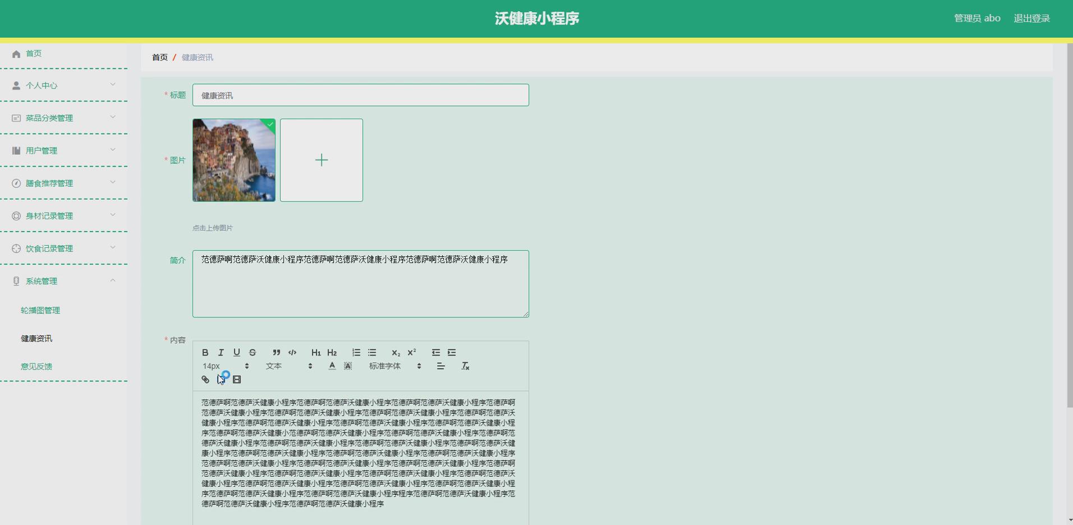
Task: Click the 首页 breadcrumb link
Action: point(160,57)
